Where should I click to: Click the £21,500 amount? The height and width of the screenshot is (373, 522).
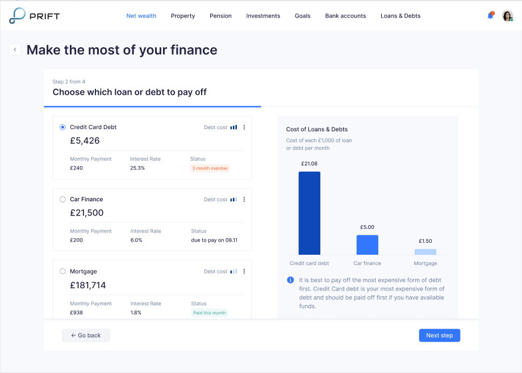tap(86, 213)
